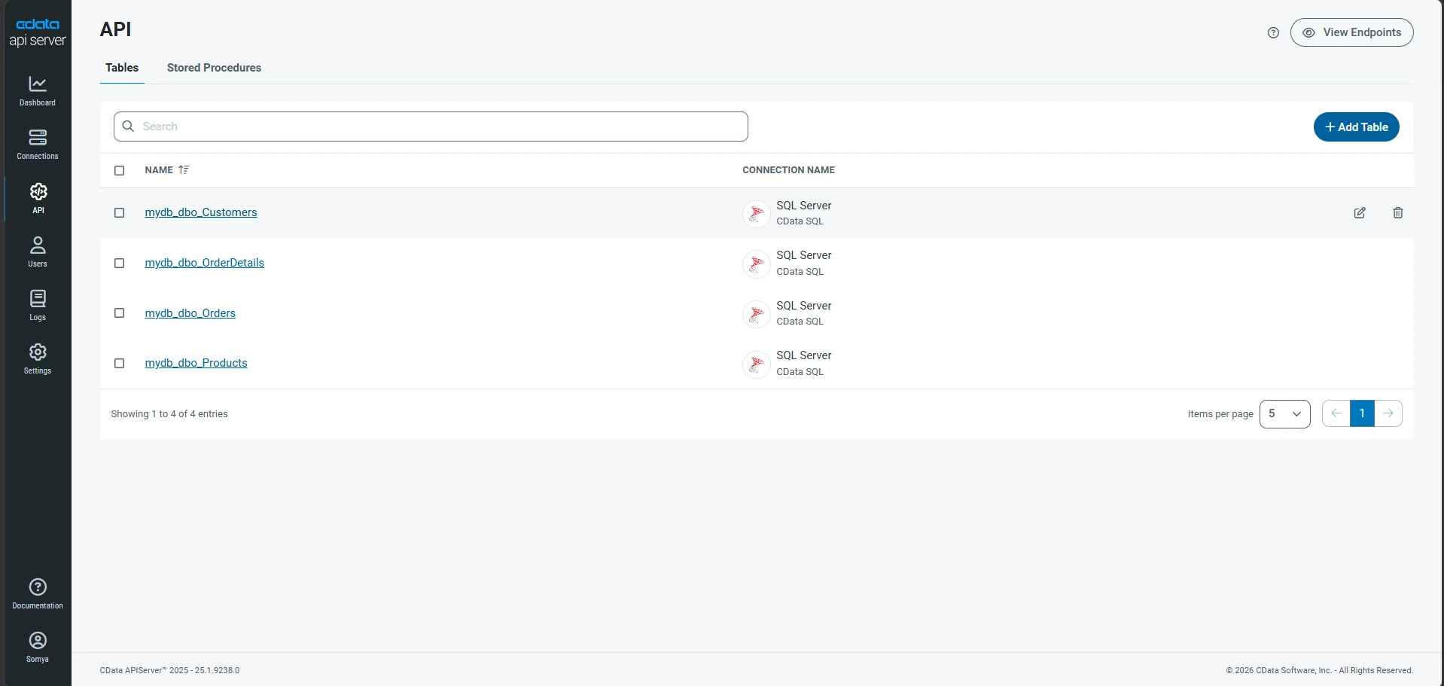This screenshot has width=1444, height=686.
Task: Click the Connection Name column header
Action: (x=788, y=170)
